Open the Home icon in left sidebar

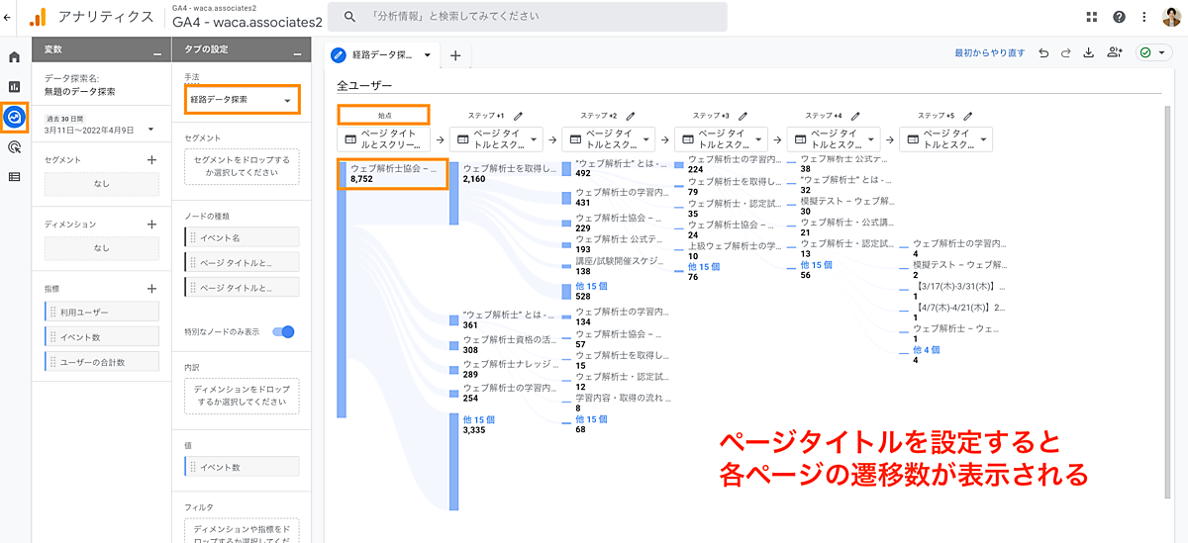click(14, 58)
